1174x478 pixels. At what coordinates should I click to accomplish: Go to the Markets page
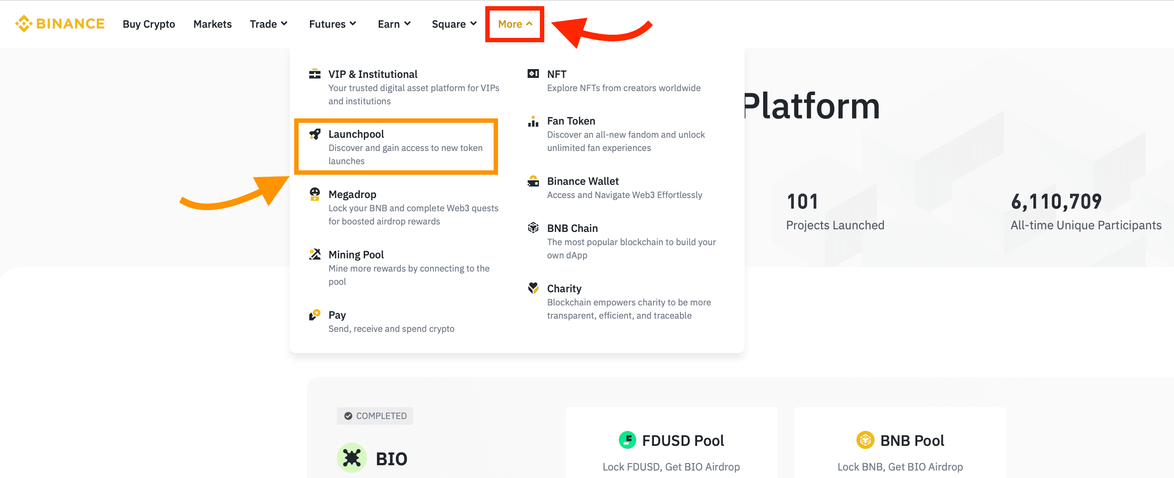pos(212,24)
